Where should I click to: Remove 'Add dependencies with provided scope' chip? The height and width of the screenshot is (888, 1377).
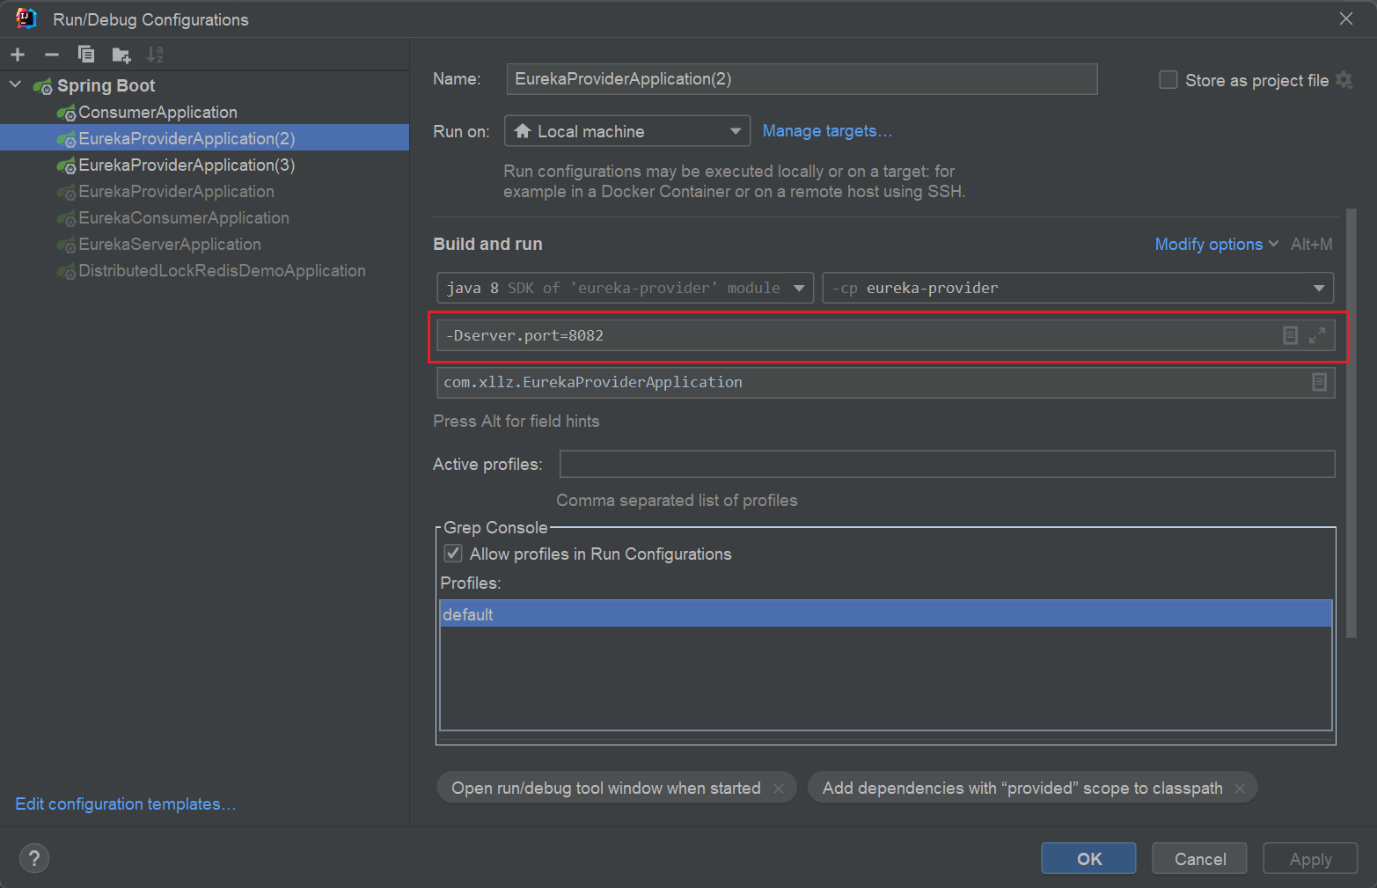[1240, 789]
